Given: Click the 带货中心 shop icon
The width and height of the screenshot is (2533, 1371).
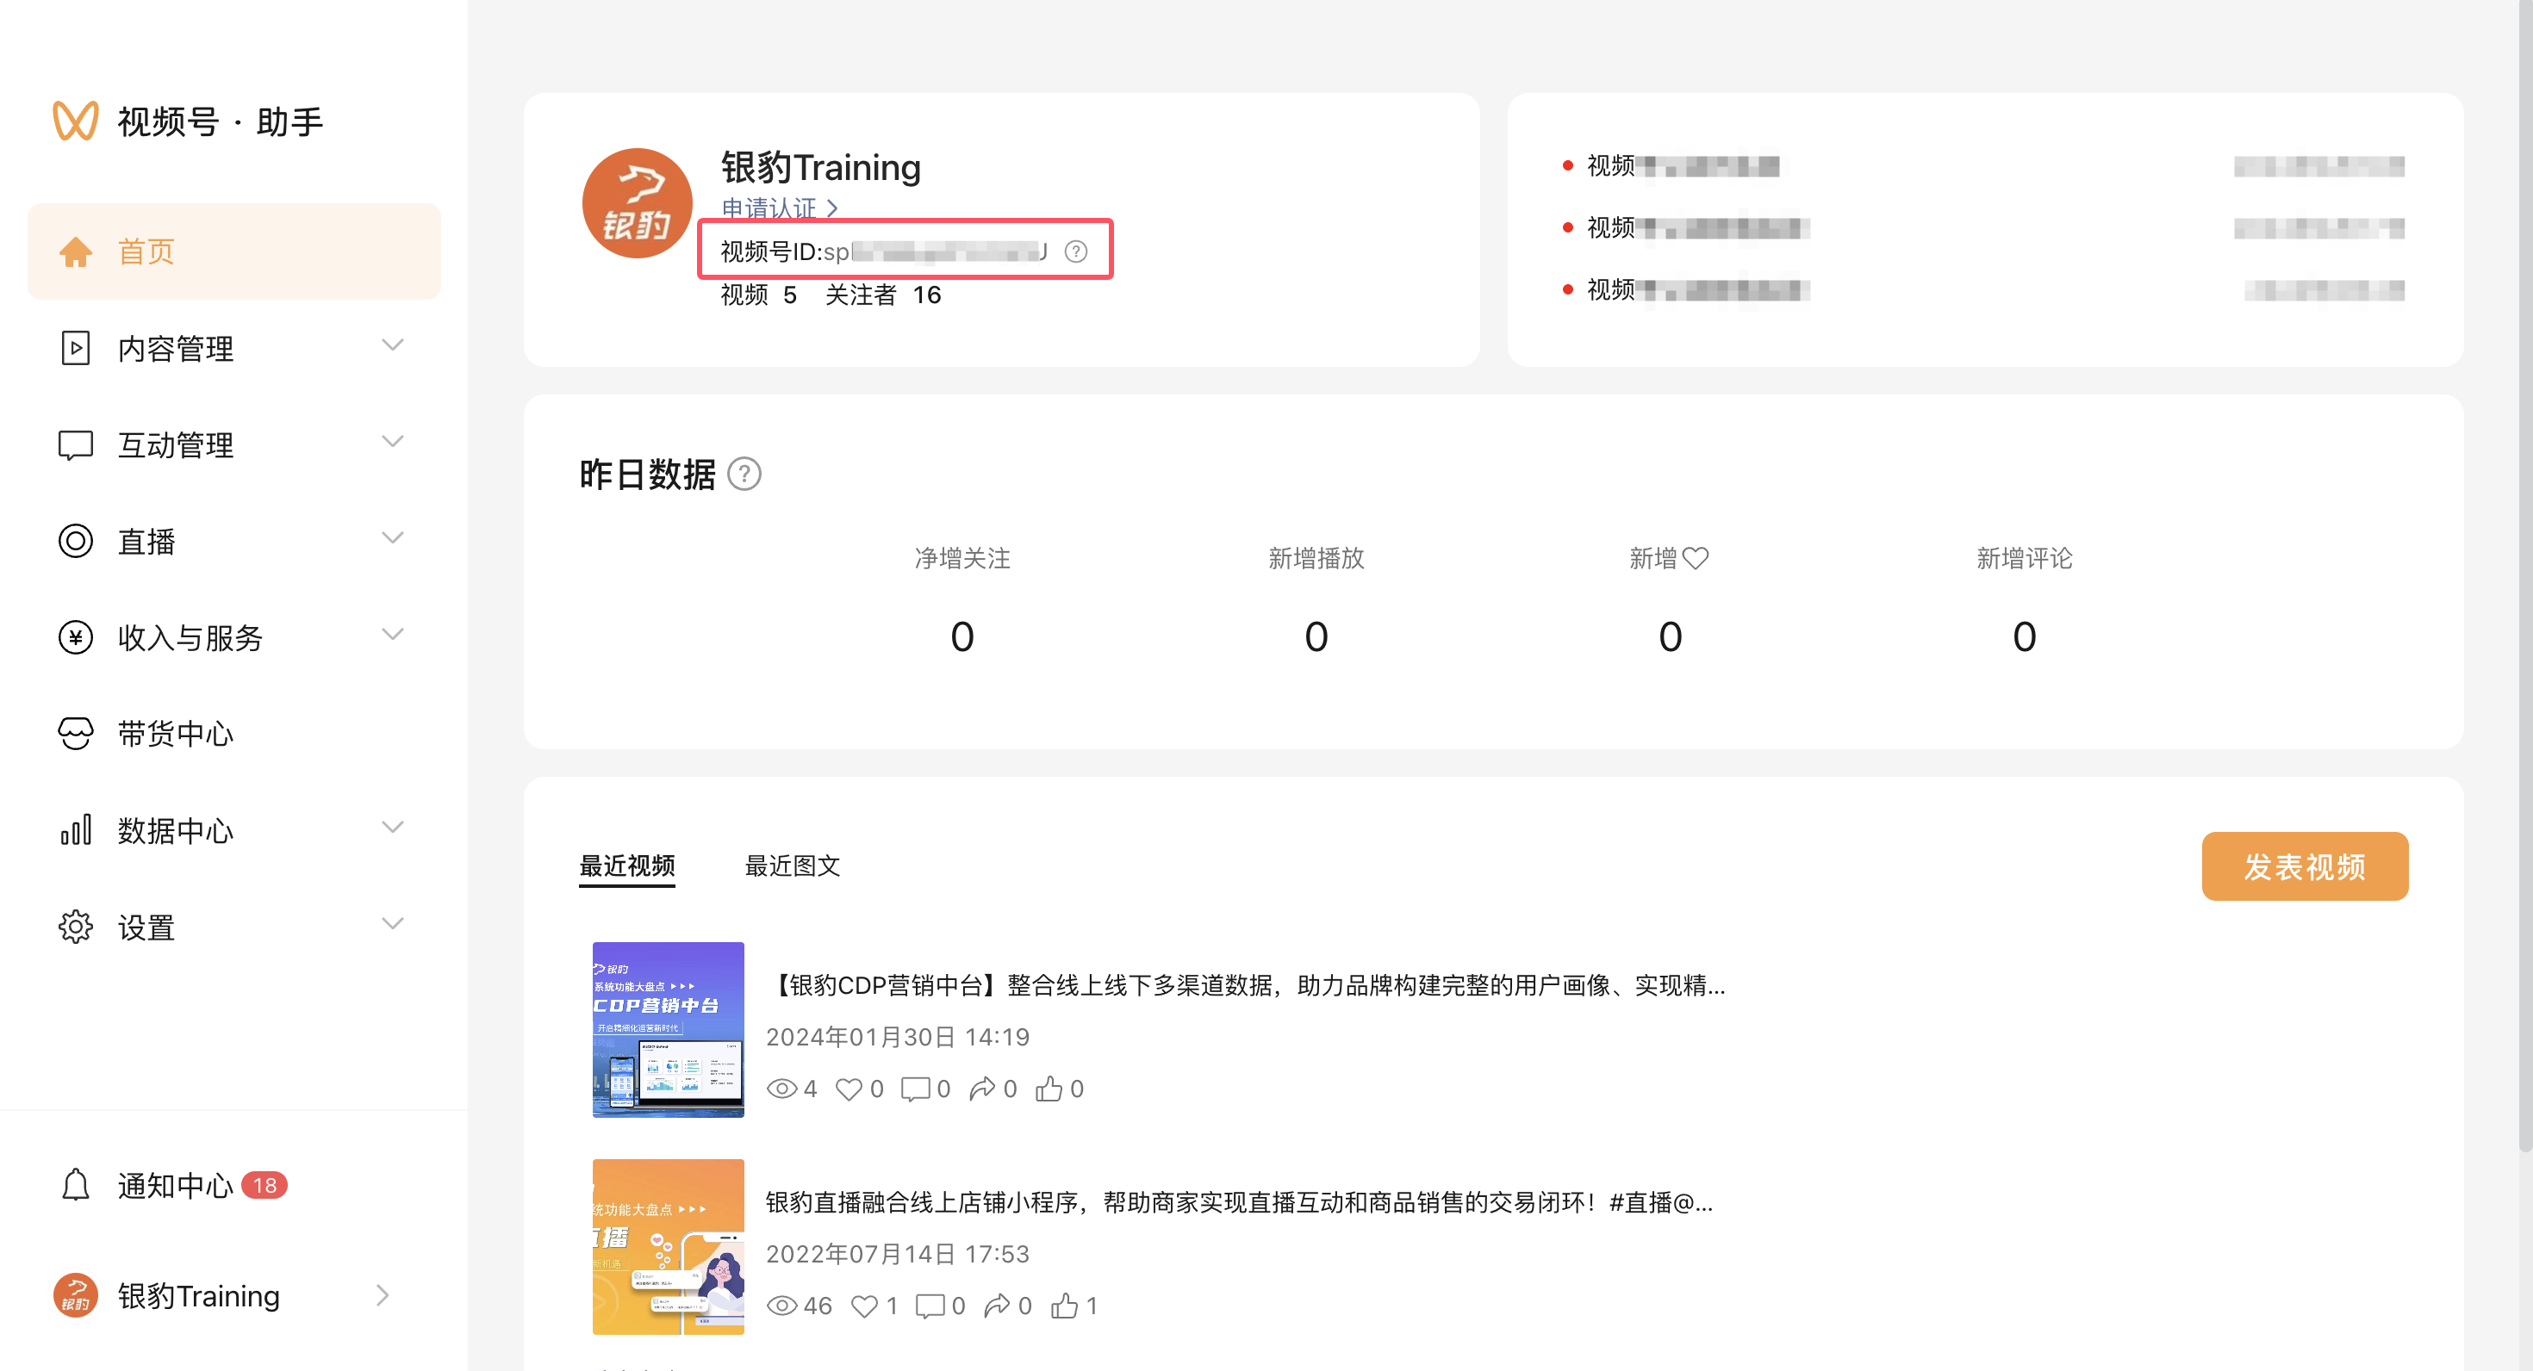Looking at the screenshot, I should [x=76, y=733].
